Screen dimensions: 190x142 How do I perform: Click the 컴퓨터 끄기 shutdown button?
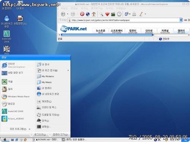pyautogui.click(x=59, y=135)
